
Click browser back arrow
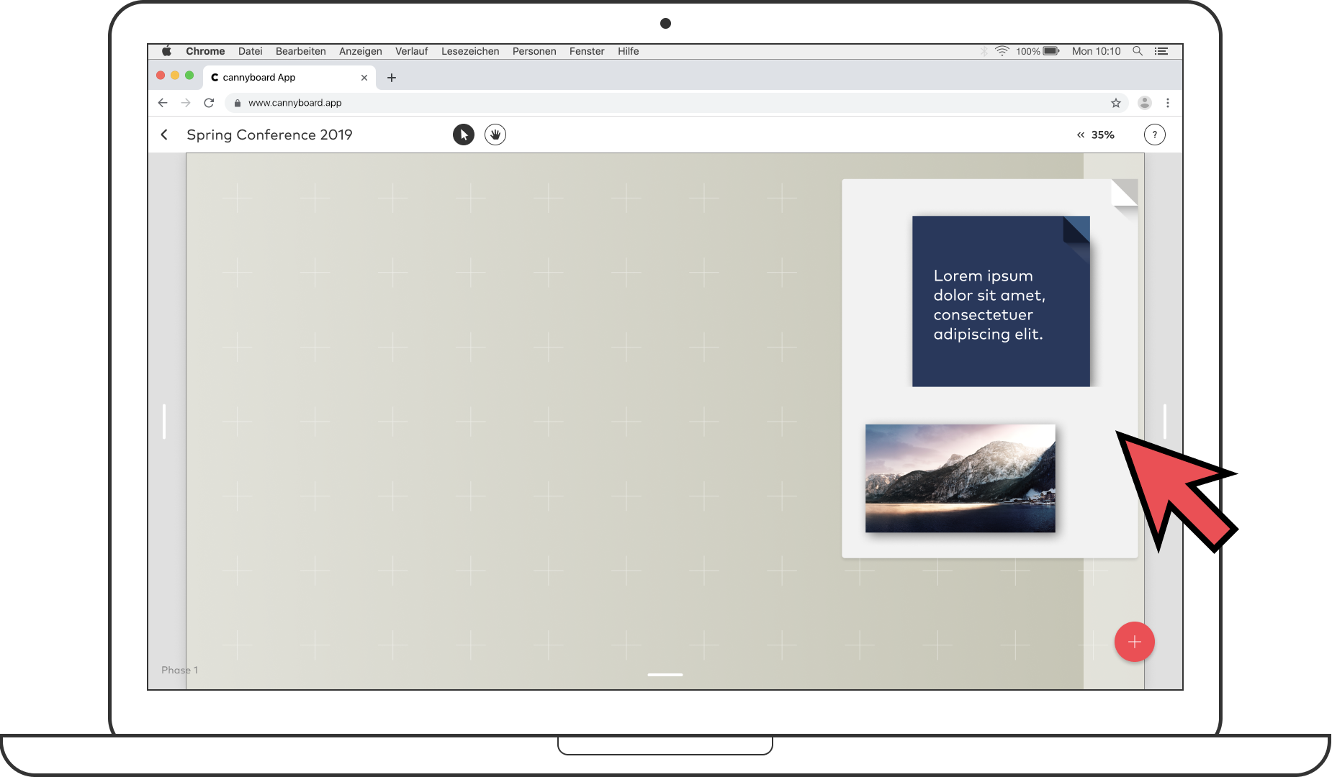pyautogui.click(x=163, y=103)
